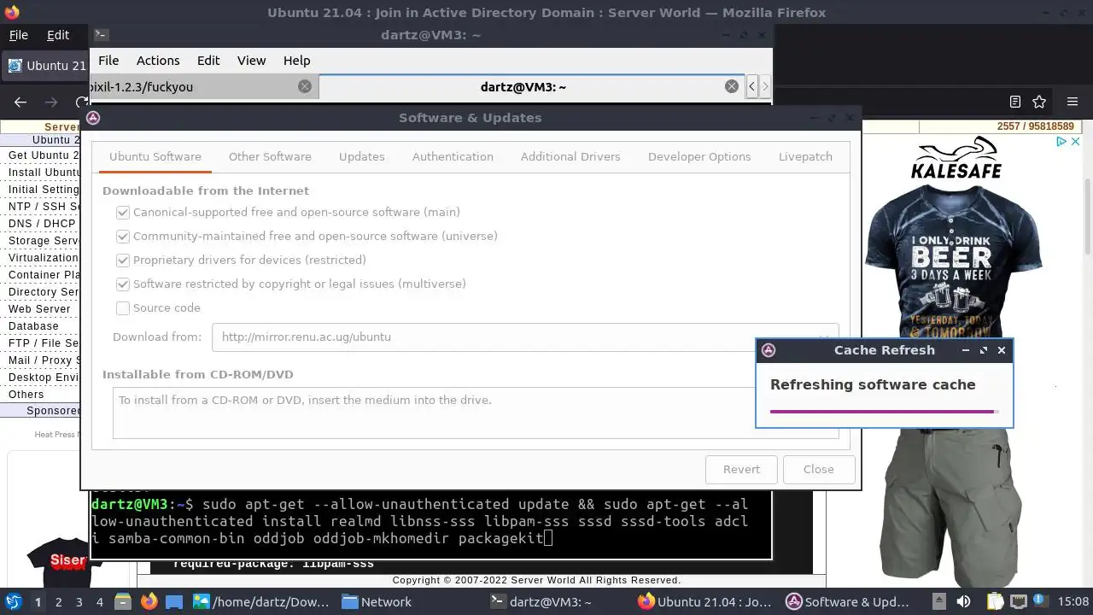
Task: Click the Software & Updates title bar icon
Action: point(93,118)
